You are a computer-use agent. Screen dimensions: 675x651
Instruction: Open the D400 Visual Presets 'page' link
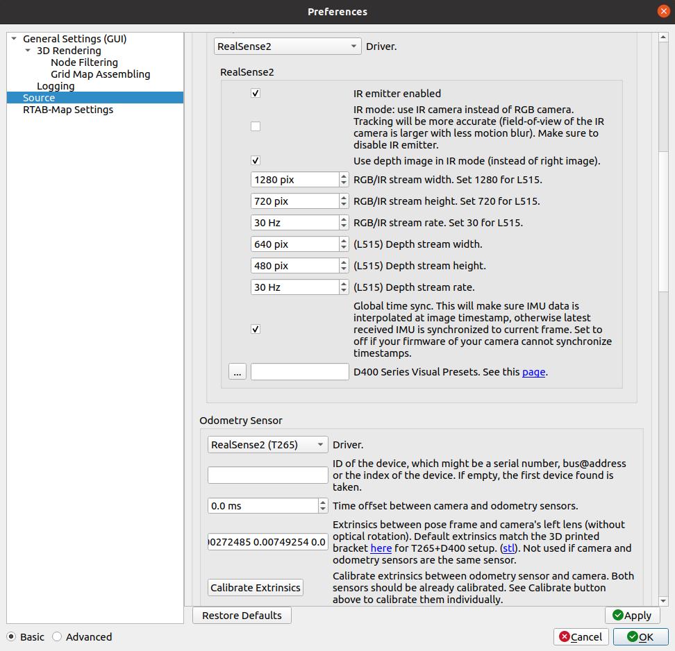click(x=533, y=372)
